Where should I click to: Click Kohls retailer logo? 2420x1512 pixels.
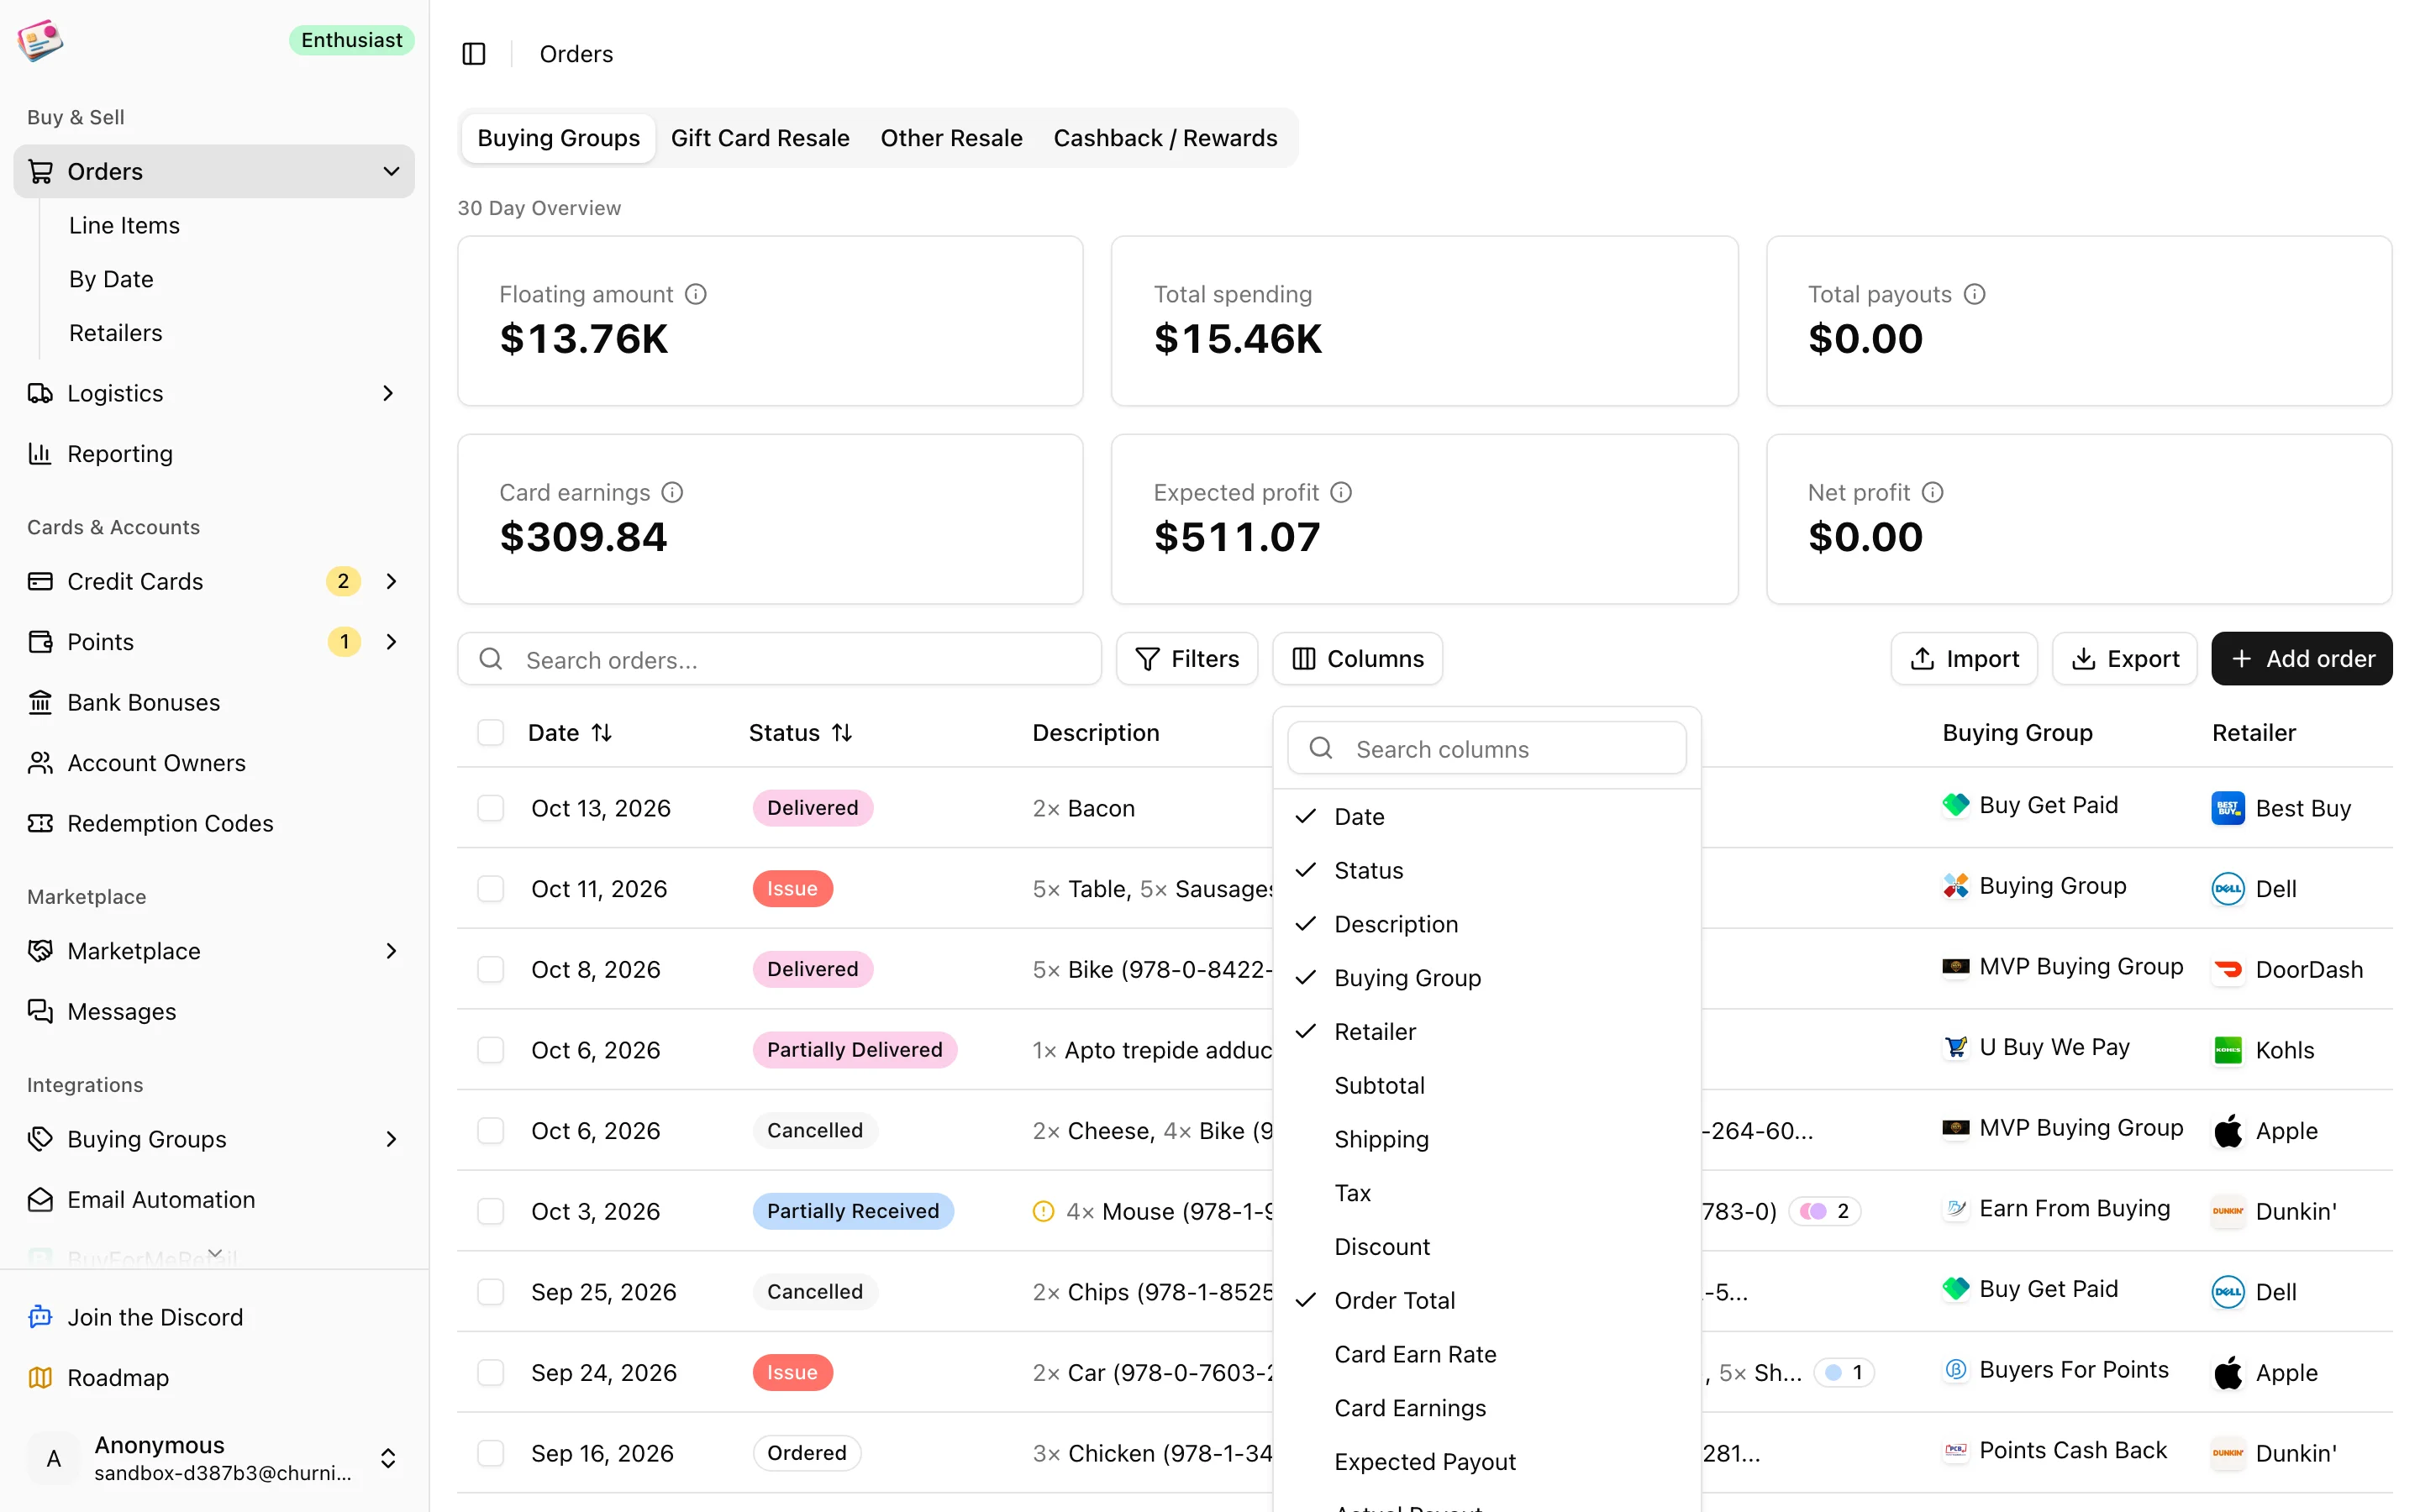(x=2228, y=1050)
